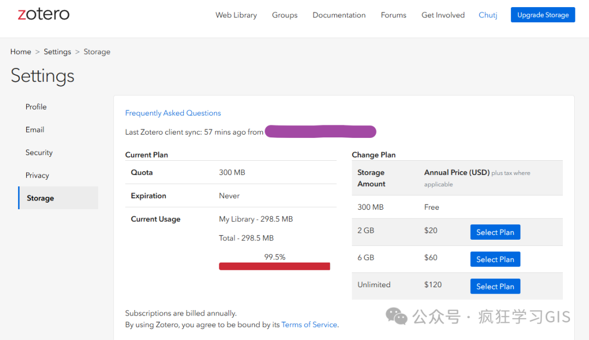
Task: Go to the Home breadcrumb
Action: click(21, 52)
